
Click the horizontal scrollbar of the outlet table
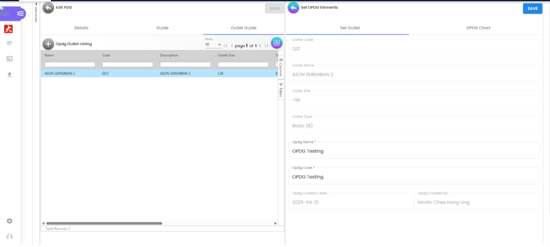coord(104,223)
